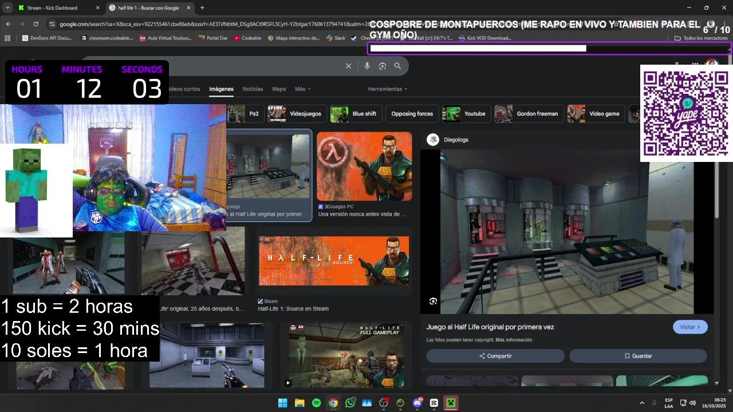The width and height of the screenshot is (733, 412).
Task: Open the Aula Virtual Toulous bookmark
Action: click(165, 38)
